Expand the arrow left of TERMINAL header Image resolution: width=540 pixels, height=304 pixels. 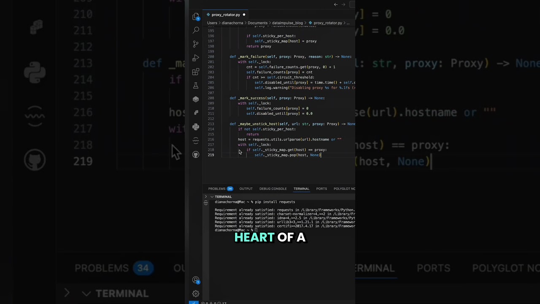tap(206, 197)
